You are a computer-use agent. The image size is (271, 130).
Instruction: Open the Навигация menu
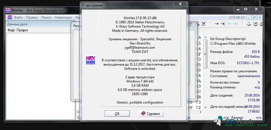[63, 17]
